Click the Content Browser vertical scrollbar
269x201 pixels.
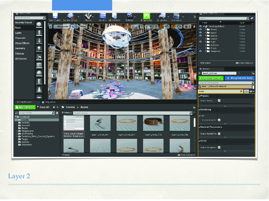click(x=194, y=123)
